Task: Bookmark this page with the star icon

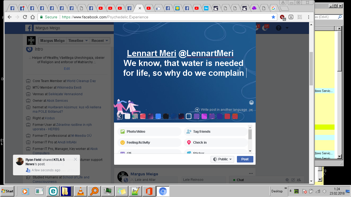Action: pos(273,17)
